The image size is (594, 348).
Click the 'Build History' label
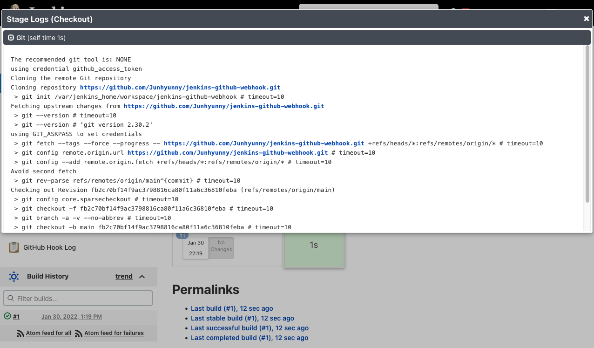pyautogui.click(x=47, y=276)
